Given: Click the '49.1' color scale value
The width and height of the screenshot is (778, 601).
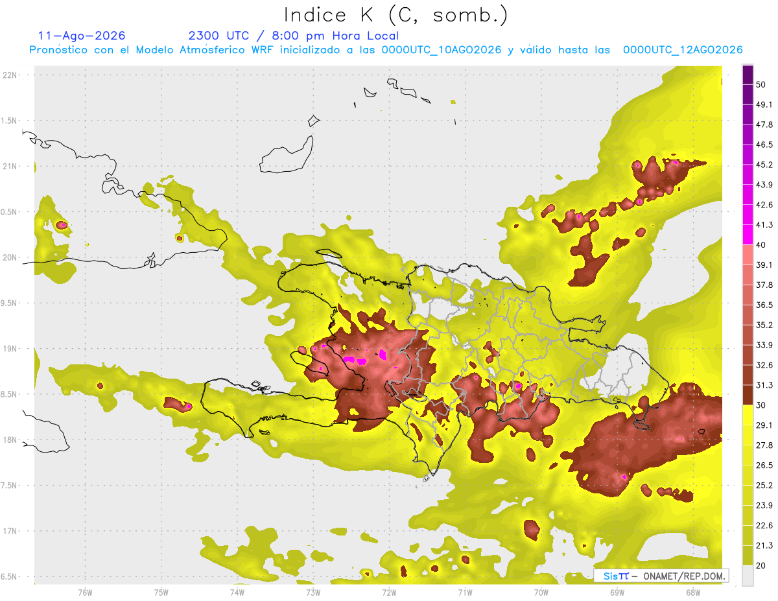Looking at the screenshot, I should pos(764,104).
